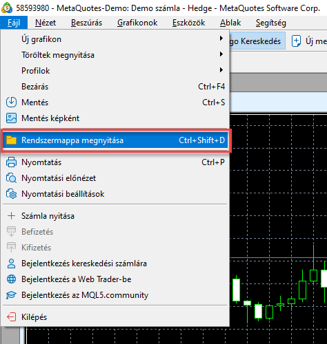This screenshot has width=327, height=344.
Task: Open the Ablak menu
Action: (230, 23)
